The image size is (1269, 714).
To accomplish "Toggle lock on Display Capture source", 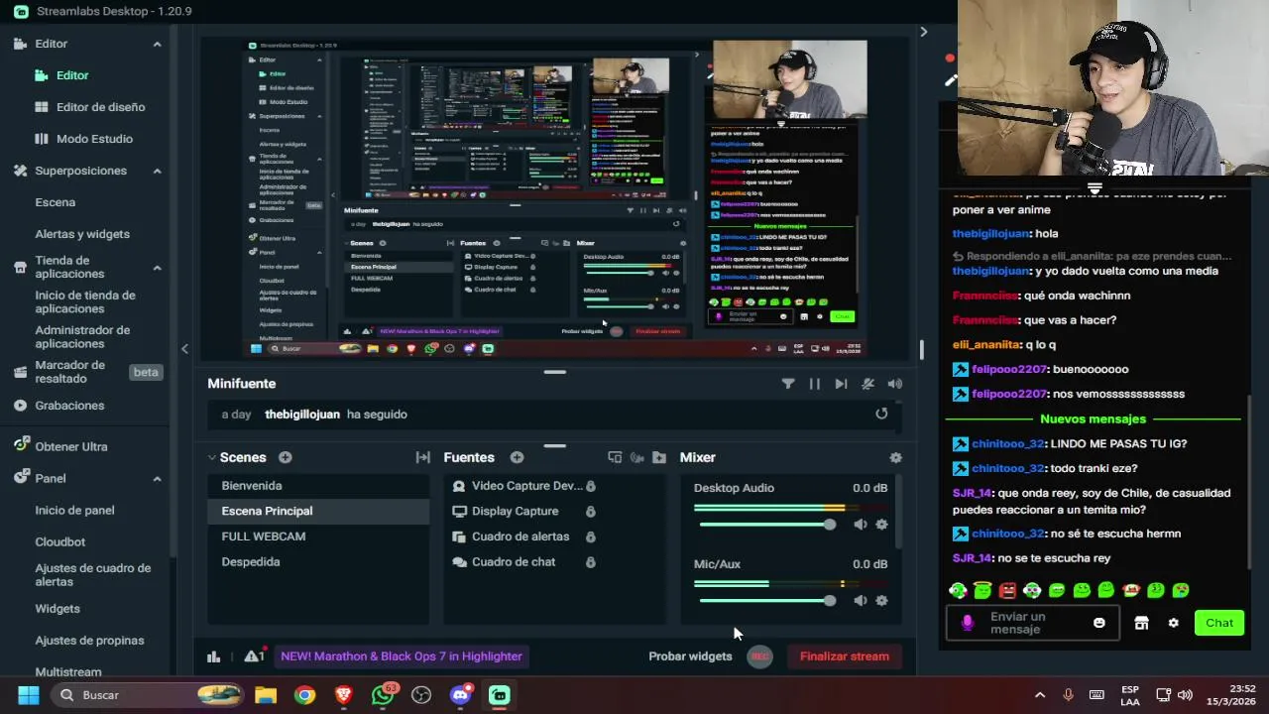I will point(591,512).
